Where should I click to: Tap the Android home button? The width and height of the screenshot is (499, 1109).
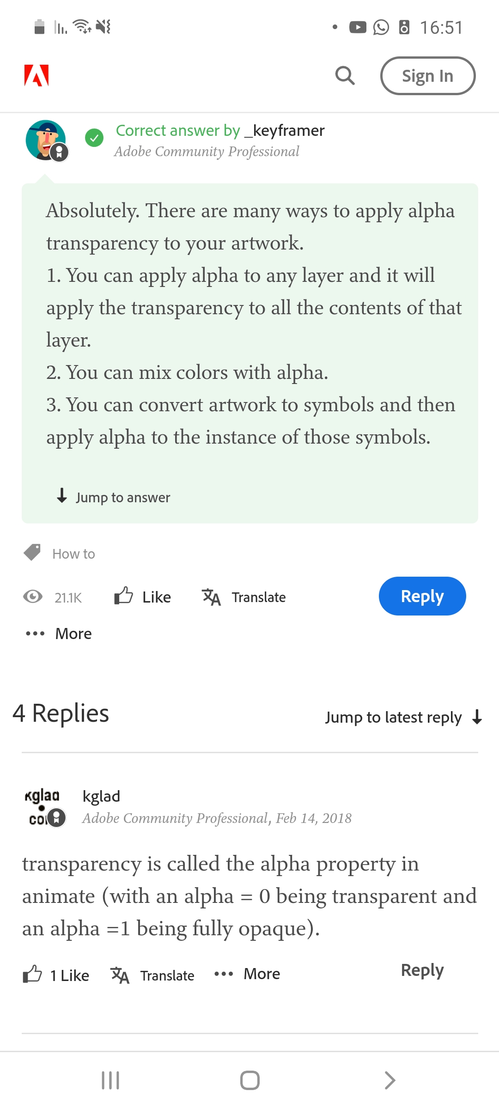[x=249, y=1080]
